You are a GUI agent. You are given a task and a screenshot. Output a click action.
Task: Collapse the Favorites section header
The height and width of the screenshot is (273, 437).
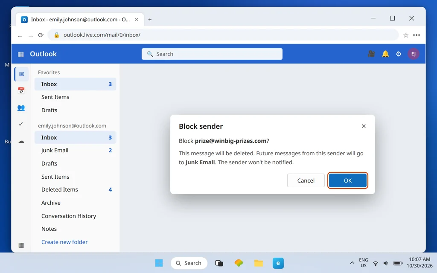[x=49, y=73]
